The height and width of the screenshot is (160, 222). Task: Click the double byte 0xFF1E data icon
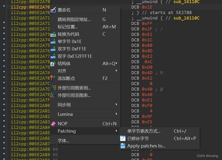(53, 49)
